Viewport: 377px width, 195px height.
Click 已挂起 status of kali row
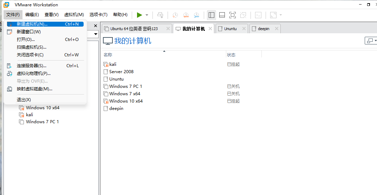tap(233, 64)
